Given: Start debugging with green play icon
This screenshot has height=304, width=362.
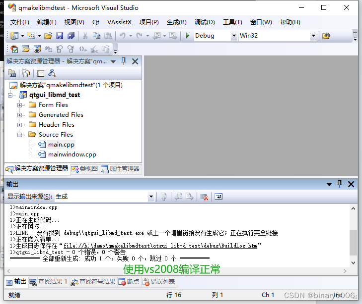Looking at the screenshot, I should (x=188, y=36).
